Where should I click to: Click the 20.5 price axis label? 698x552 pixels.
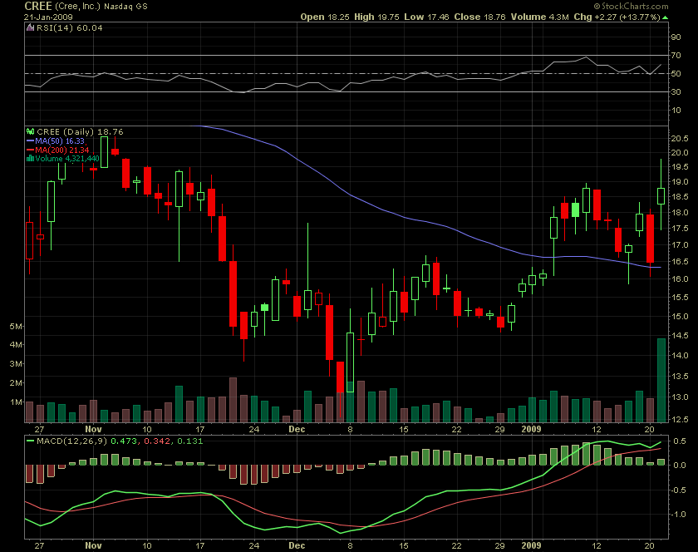pyautogui.click(x=680, y=139)
